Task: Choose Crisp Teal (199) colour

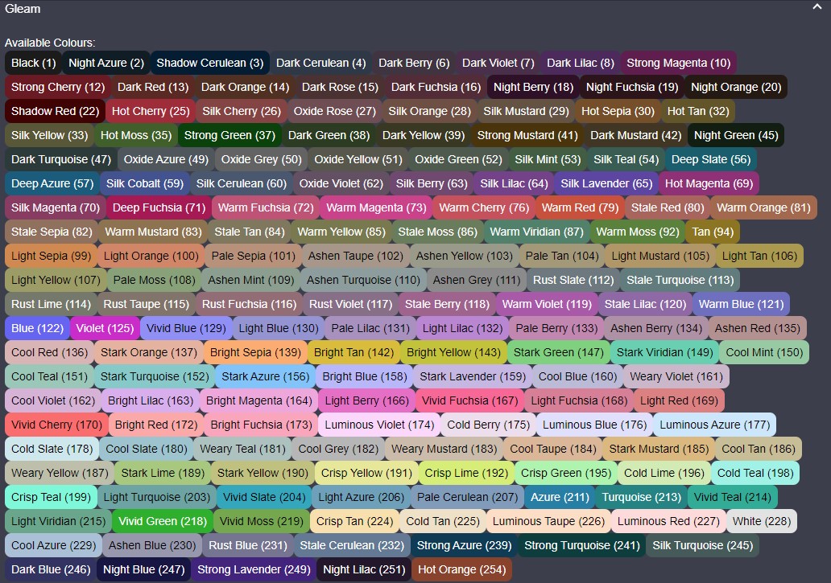Action: (x=51, y=497)
